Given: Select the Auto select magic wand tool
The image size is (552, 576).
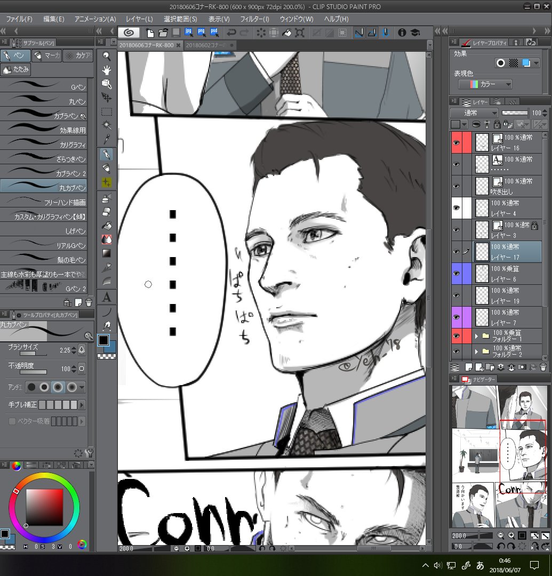Looking at the screenshot, I should (107, 125).
